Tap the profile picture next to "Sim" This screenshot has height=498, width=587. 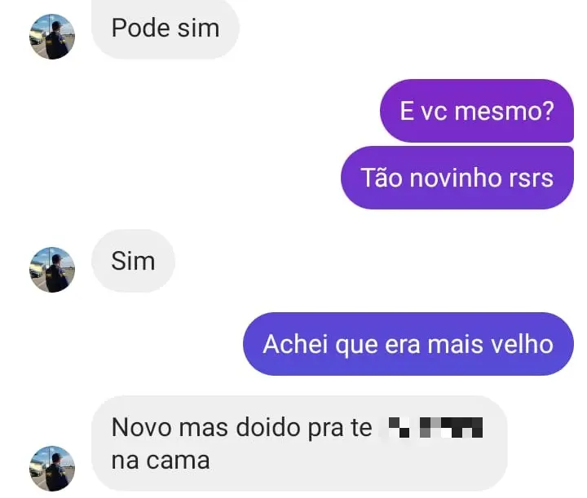(x=52, y=270)
